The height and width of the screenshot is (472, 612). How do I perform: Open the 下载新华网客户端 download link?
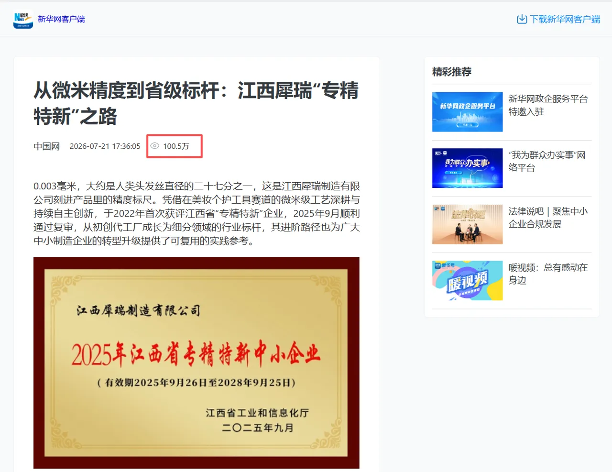565,19
